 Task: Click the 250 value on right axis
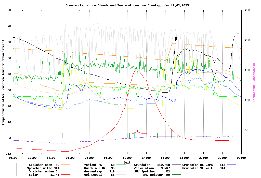click(x=247, y=10)
